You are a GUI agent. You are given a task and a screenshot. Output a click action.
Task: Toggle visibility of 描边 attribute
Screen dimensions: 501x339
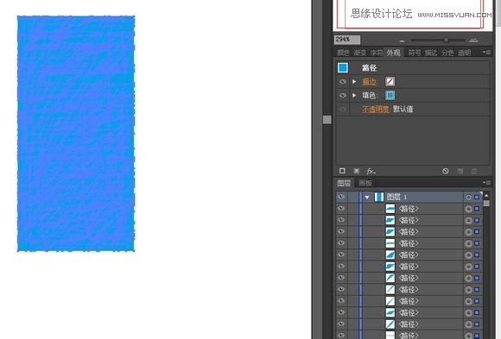click(343, 82)
